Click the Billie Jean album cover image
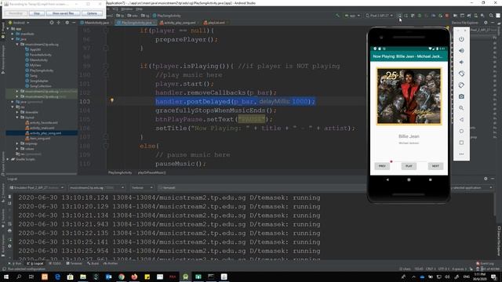 coord(409,96)
